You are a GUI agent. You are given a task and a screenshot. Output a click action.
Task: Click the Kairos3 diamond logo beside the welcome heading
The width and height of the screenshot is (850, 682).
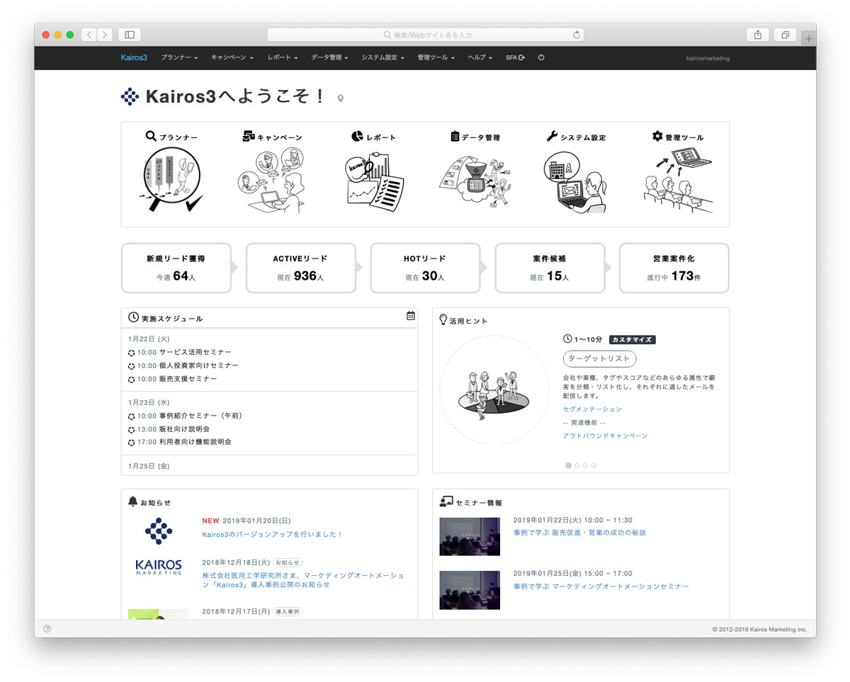[x=130, y=97]
